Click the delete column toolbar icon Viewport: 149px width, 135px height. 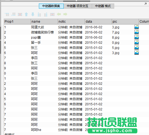click(x=52, y=14)
